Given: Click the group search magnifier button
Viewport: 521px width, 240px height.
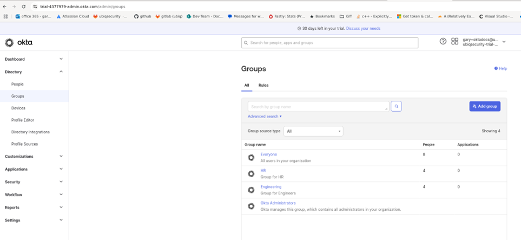Looking at the screenshot, I should tap(396, 106).
